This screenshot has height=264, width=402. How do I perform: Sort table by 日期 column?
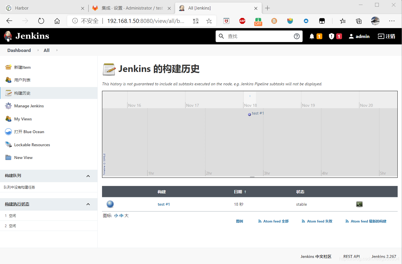pos(240,192)
